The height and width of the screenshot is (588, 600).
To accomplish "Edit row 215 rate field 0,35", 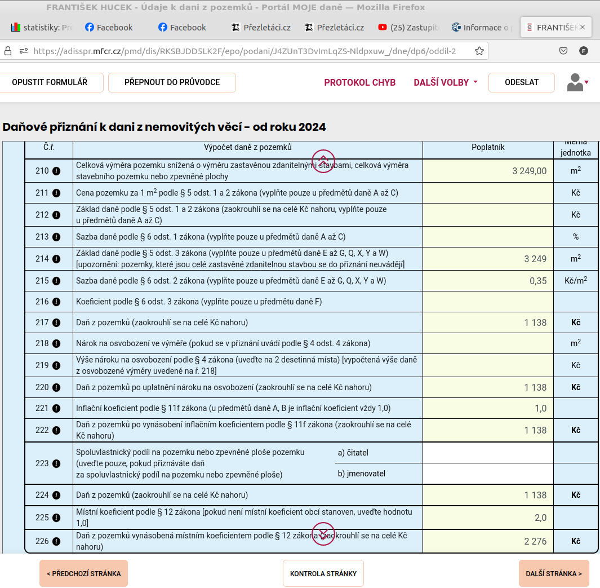I will coord(488,281).
